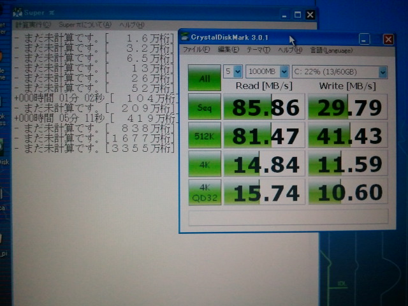Select the 104万桁 result row in Super π

(96, 98)
